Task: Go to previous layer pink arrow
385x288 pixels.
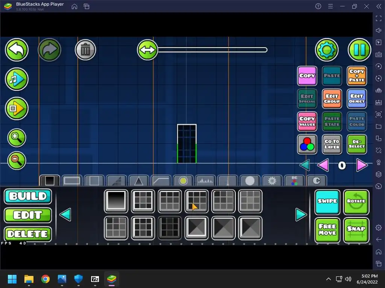Action: (x=323, y=165)
